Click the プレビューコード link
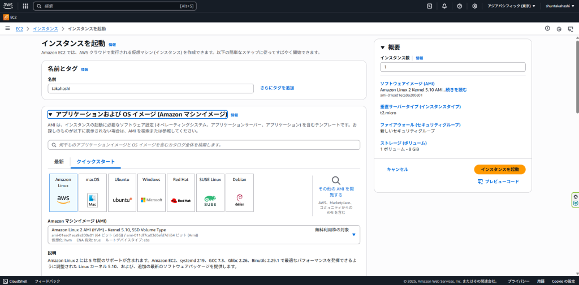Image resolution: width=579 pixels, height=285 pixels. click(502, 182)
